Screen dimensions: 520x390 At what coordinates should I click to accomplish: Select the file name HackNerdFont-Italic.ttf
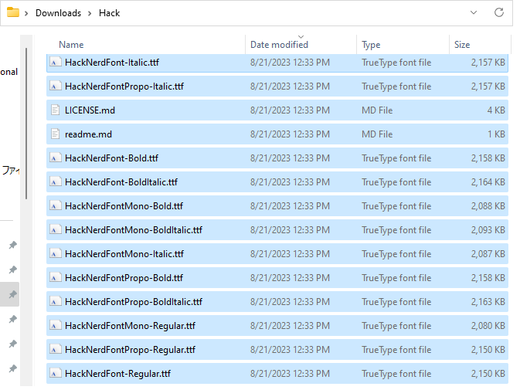[112, 63]
